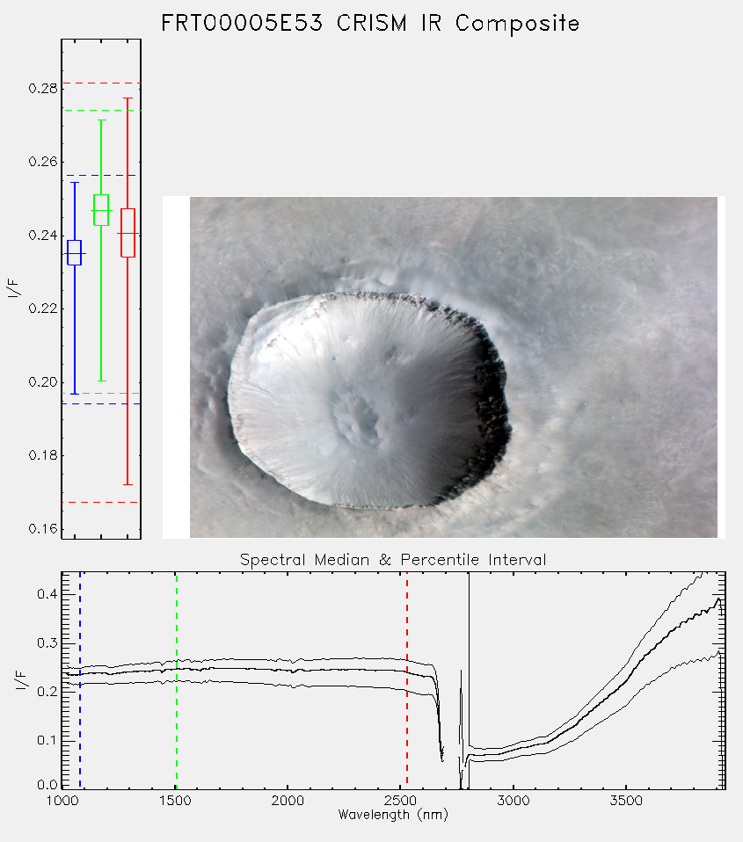Click the 3500 tick label on wavelength axis
The height and width of the screenshot is (842, 743).
click(x=626, y=801)
